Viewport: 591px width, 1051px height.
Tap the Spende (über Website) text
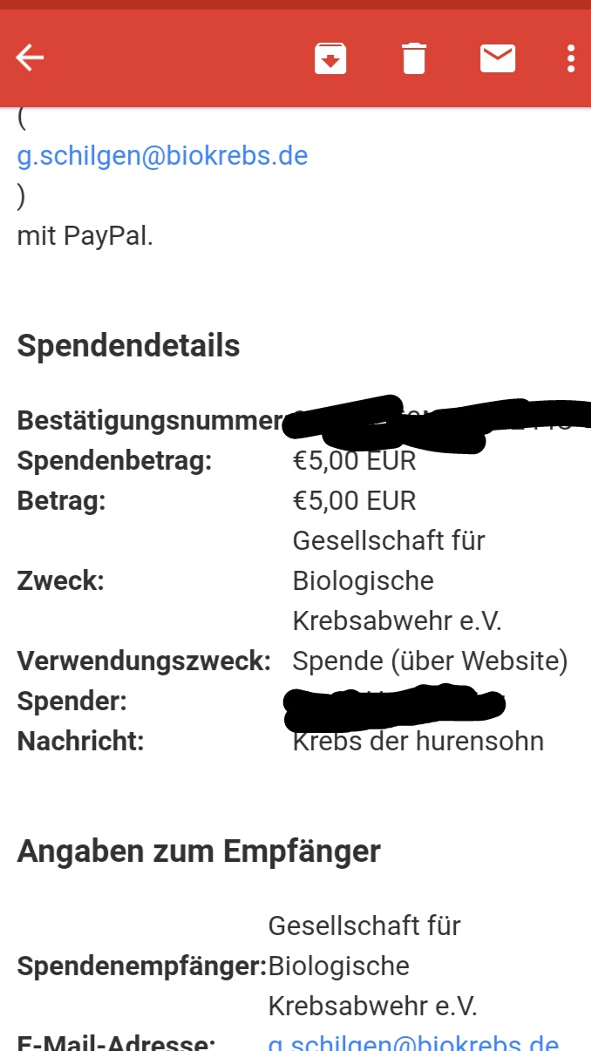pos(431,661)
